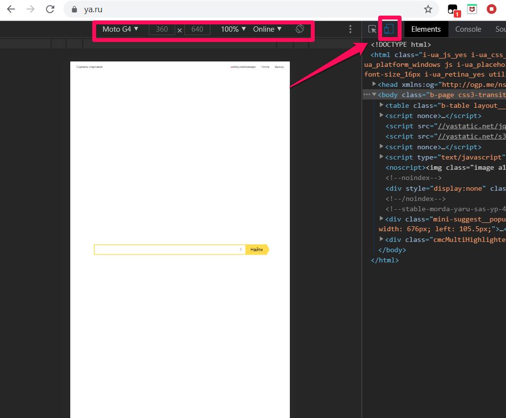This screenshot has width=506, height=418.
Task: Open the 100% zoom dropdown
Action: (233, 29)
